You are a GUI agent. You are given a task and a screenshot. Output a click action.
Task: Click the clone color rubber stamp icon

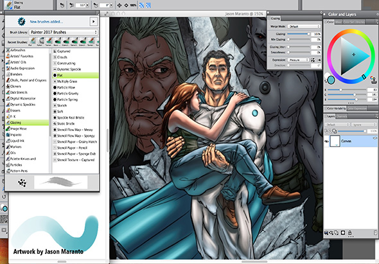coord(373,80)
